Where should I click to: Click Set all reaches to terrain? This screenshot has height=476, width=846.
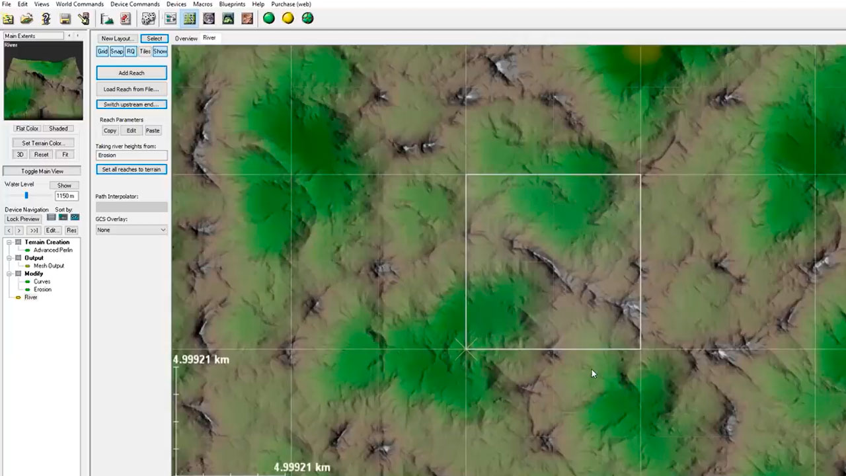click(132, 169)
